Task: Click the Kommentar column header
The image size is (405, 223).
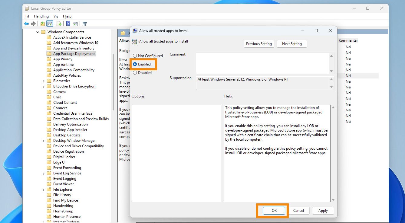Action: point(348,40)
